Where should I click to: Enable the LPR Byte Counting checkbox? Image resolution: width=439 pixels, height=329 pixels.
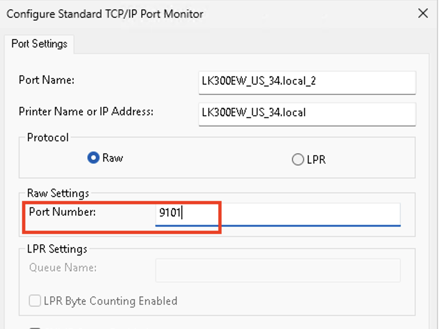point(35,301)
